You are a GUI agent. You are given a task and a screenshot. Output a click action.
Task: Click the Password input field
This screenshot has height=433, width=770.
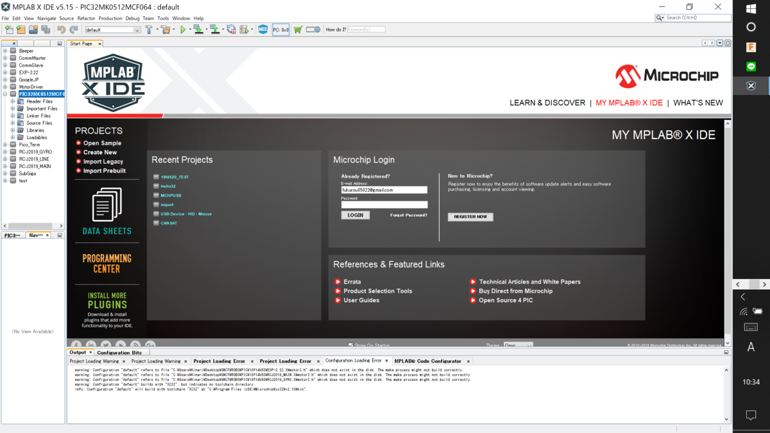coord(384,205)
